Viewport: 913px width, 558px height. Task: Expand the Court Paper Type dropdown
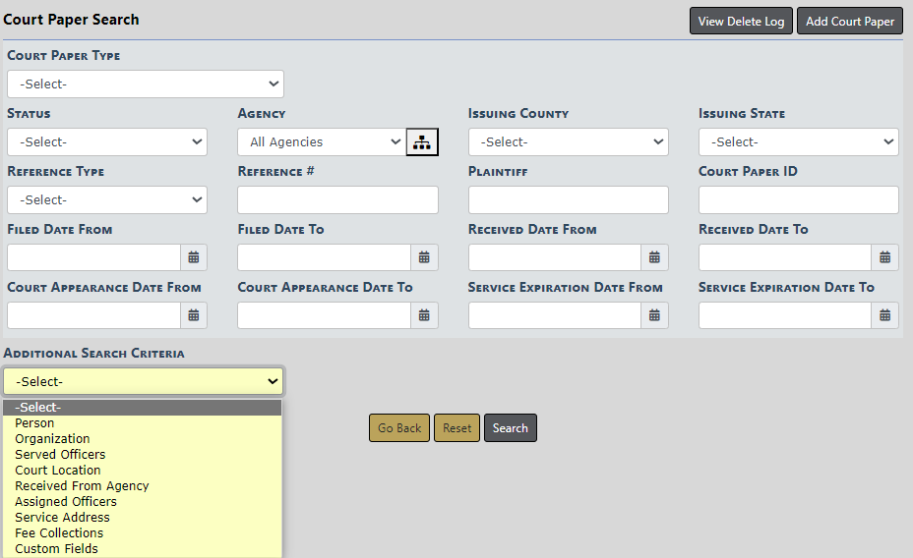pos(145,84)
